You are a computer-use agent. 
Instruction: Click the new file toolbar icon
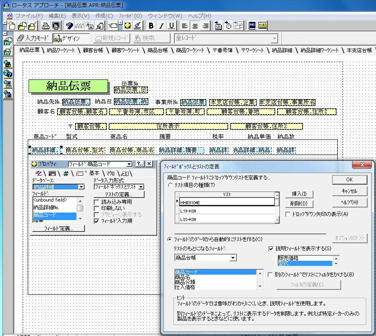coord(11,25)
